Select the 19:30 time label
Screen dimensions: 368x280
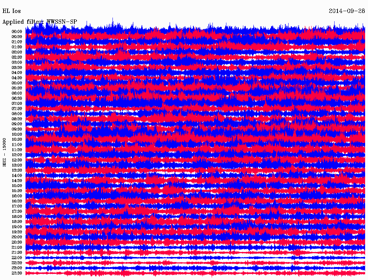[17, 232]
